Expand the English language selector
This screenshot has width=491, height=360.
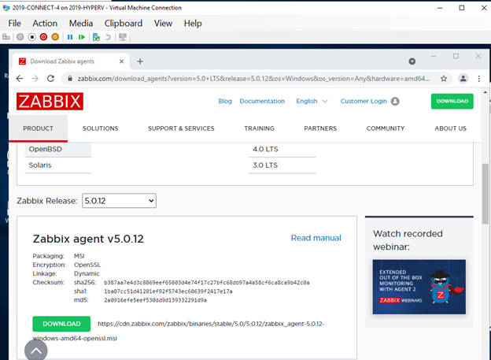tap(312, 102)
